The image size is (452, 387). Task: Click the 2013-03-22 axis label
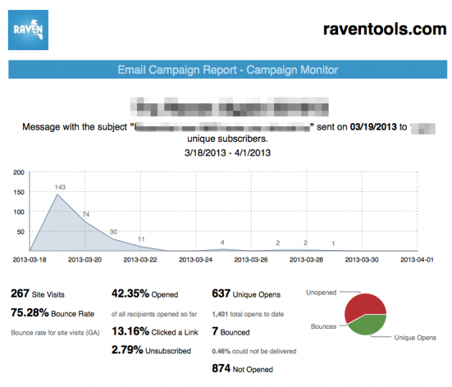140,259
